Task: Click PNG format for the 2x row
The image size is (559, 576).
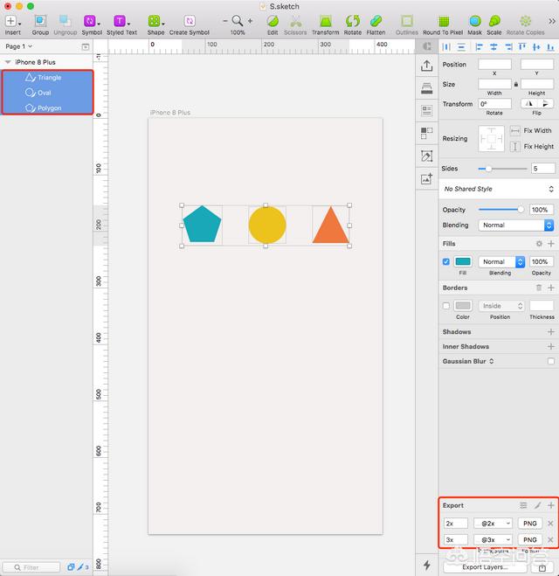Action: click(x=530, y=523)
